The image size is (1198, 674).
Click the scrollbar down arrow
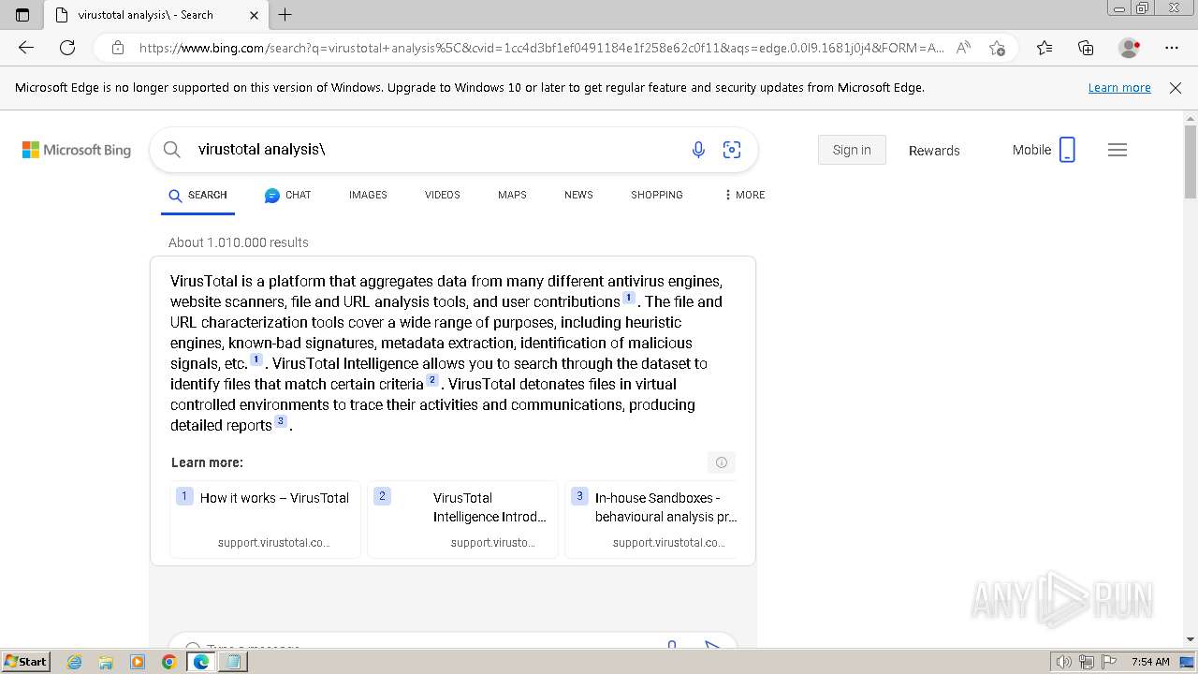(1191, 639)
